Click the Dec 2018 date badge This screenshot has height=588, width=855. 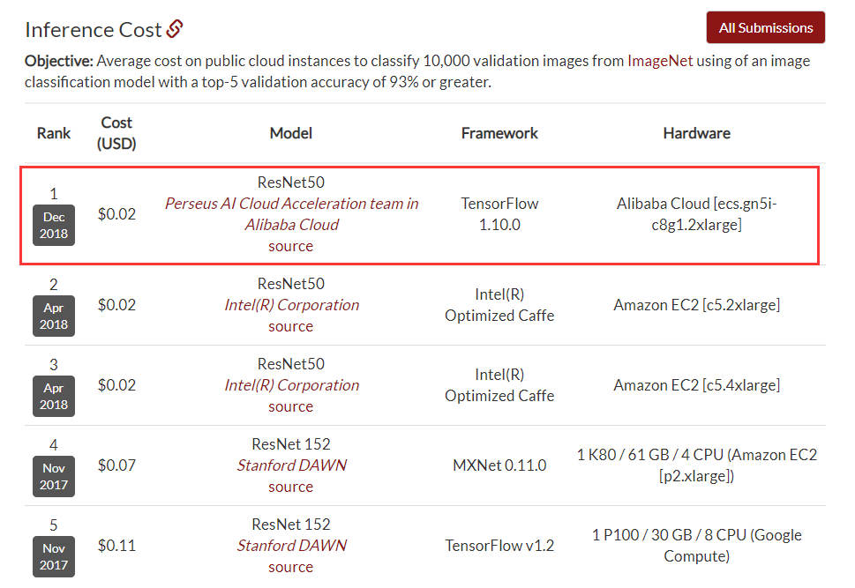point(54,225)
